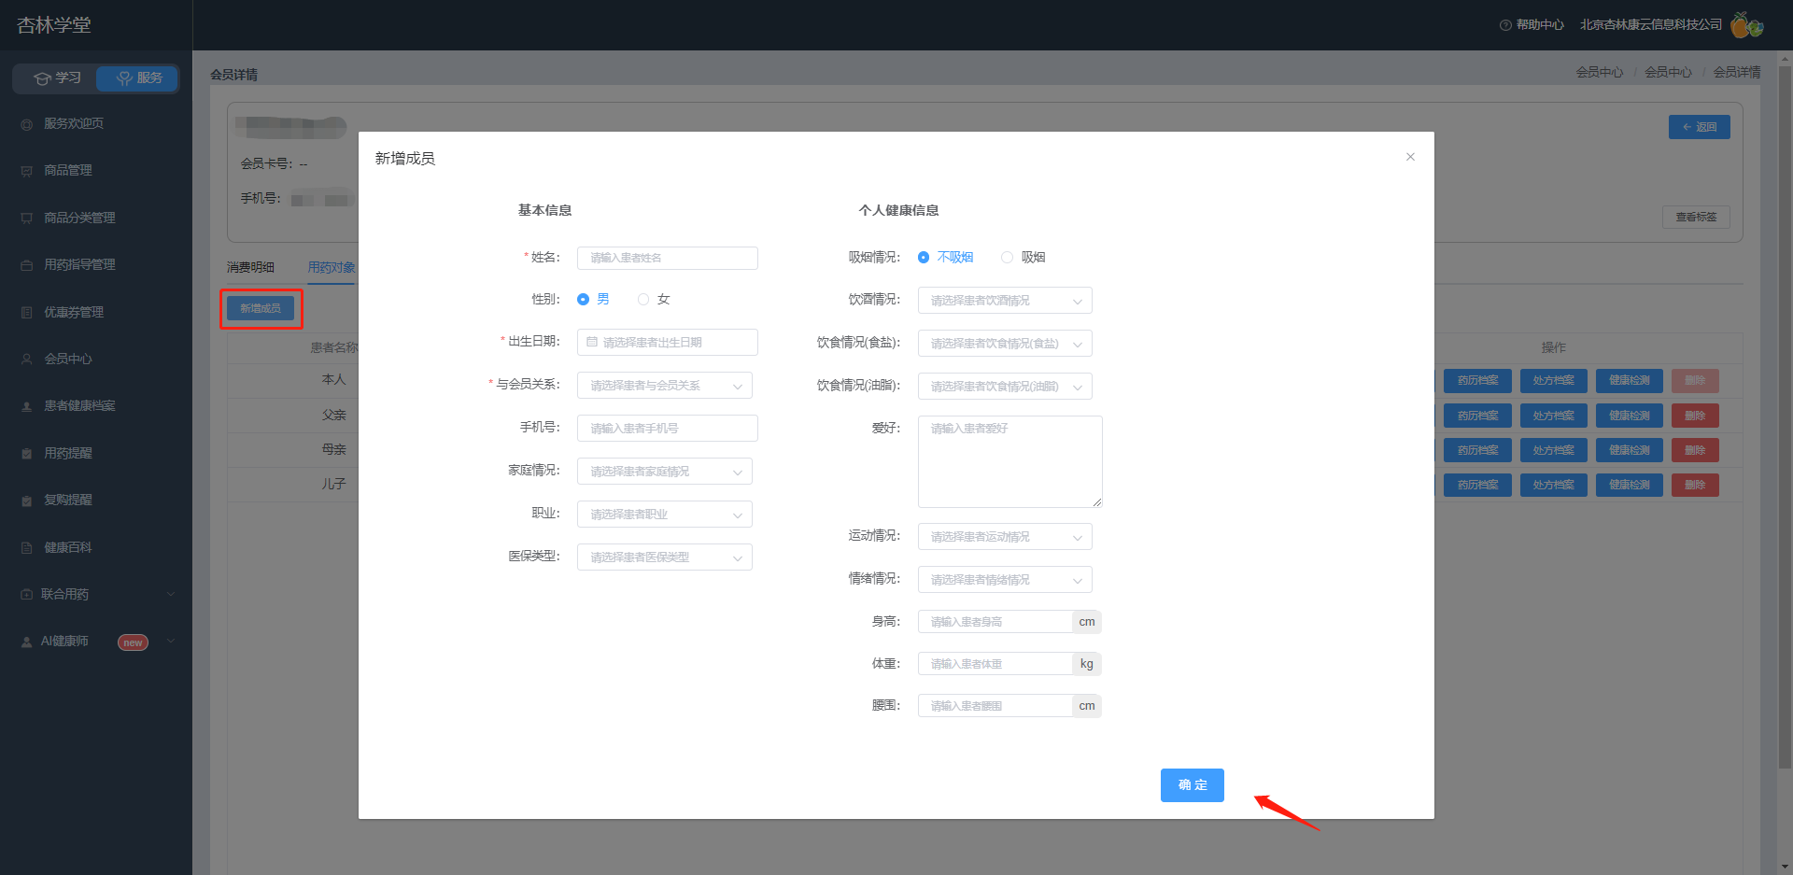Click the 爱好 text area
Viewport: 1793px width, 875px height.
1010,461
